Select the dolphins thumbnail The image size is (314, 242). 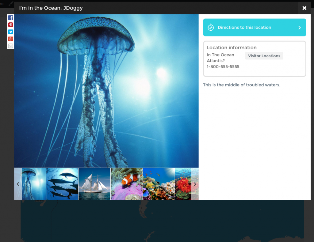click(x=62, y=184)
